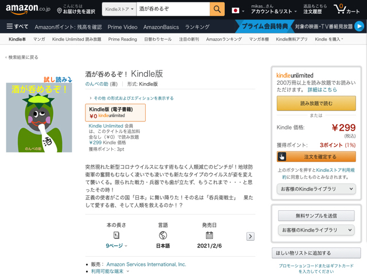Click the 読み放題で読む button
Image resolution: width=367 pixels, height=275 pixels.
click(316, 103)
